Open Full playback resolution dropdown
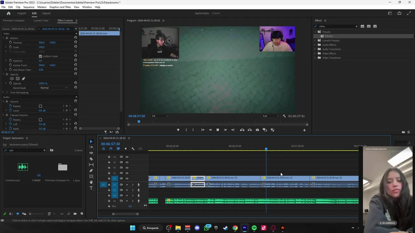Viewport: 415px width, 233px height. 271,116
